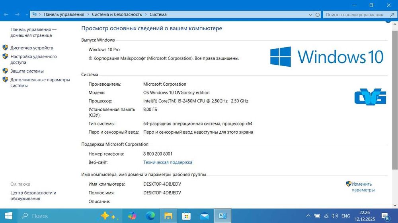Open the notification center icon
398x223 pixels.
(x=386, y=216)
